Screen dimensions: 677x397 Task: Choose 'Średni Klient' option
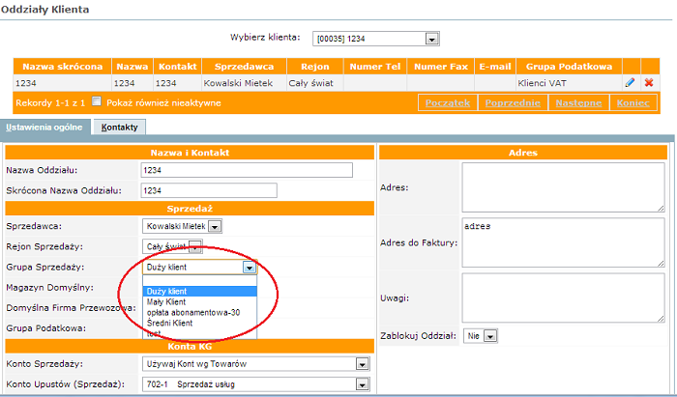[200, 323]
